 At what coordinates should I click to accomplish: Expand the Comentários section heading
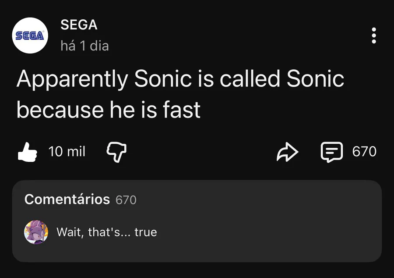[x=67, y=200]
